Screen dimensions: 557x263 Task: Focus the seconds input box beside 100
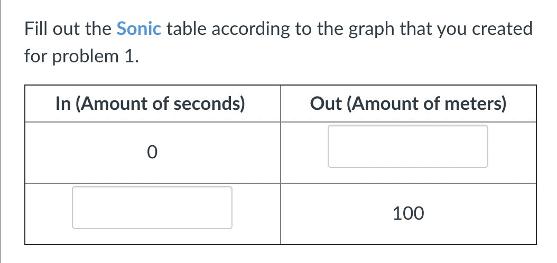pyautogui.click(x=152, y=208)
